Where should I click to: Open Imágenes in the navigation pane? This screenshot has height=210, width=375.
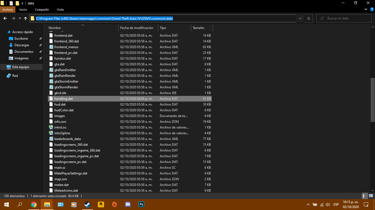click(x=21, y=58)
